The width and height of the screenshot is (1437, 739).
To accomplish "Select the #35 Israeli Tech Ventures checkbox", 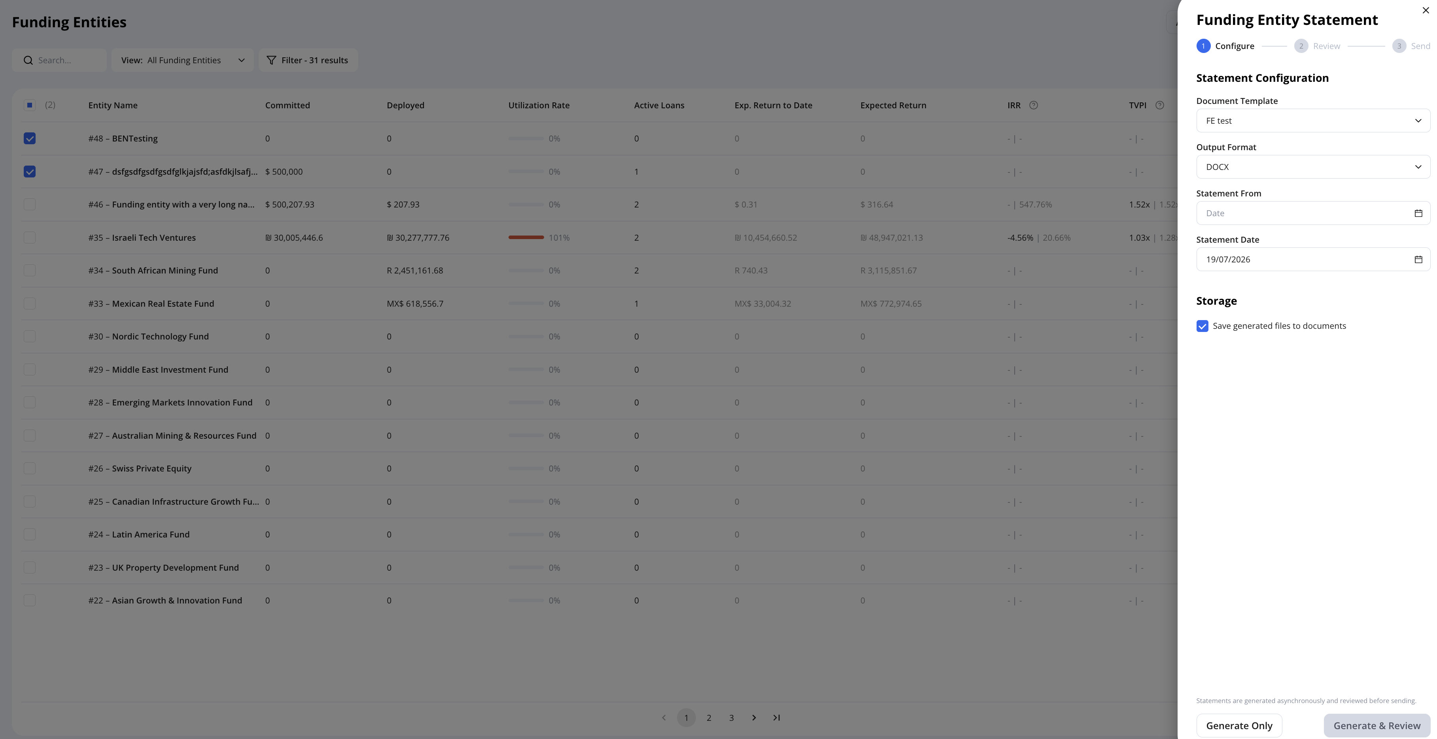I will pyautogui.click(x=30, y=238).
